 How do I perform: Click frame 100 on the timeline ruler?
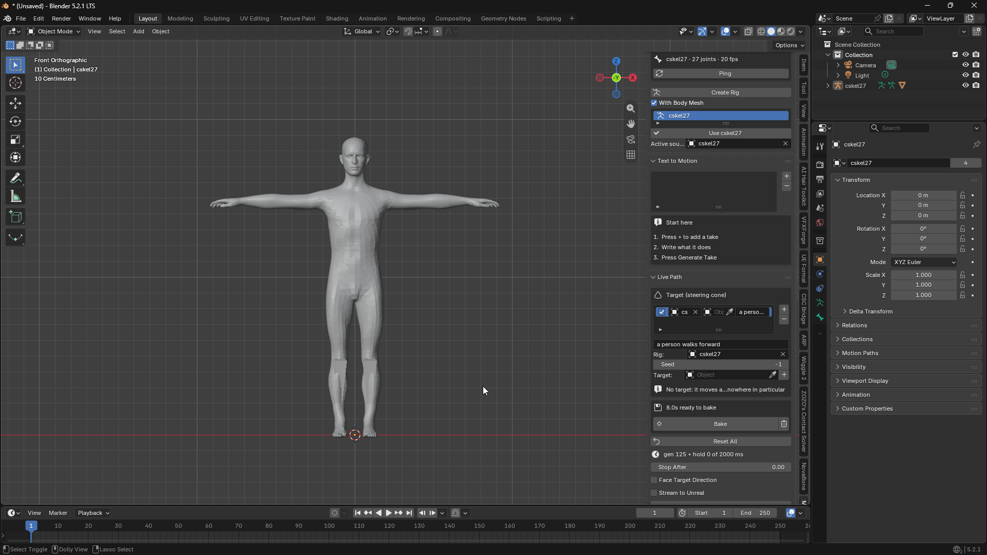[329, 526]
